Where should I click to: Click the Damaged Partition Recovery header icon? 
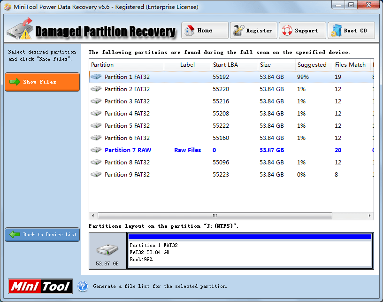pos(20,29)
